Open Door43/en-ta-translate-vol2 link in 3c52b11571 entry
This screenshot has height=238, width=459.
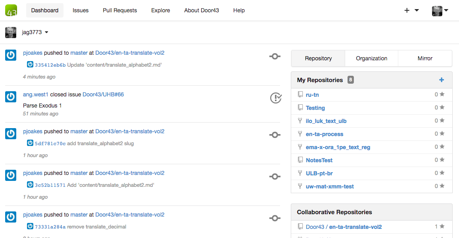click(x=130, y=173)
